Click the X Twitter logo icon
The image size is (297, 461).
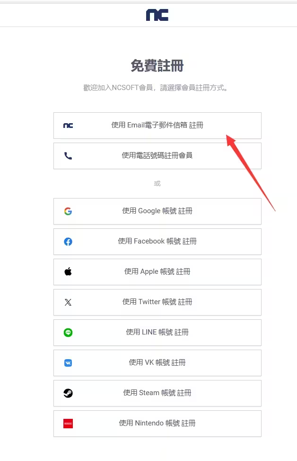pyautogui.click(x=68, y=302)
